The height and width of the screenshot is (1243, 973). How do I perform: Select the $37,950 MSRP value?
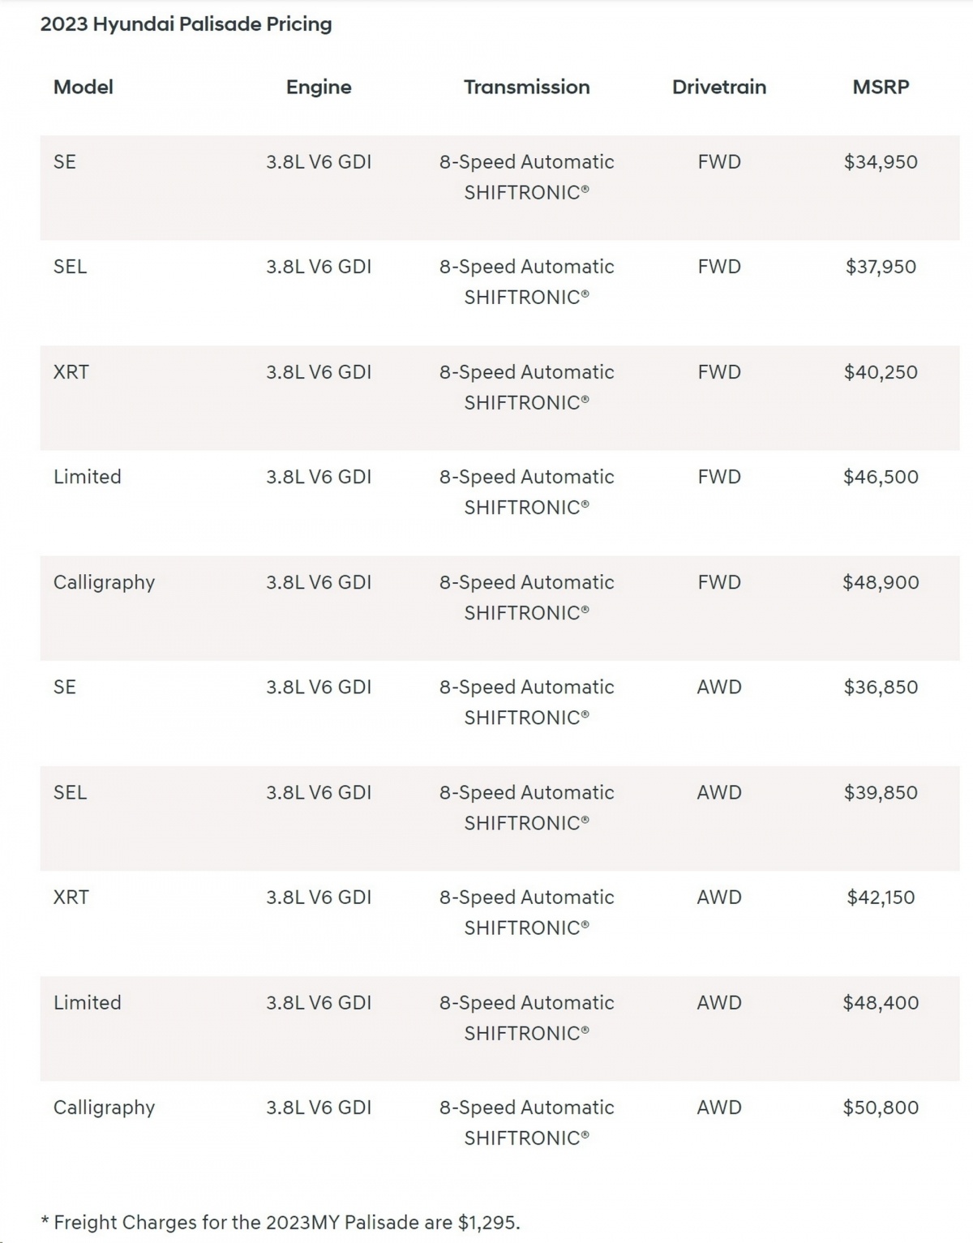point(881,267)
